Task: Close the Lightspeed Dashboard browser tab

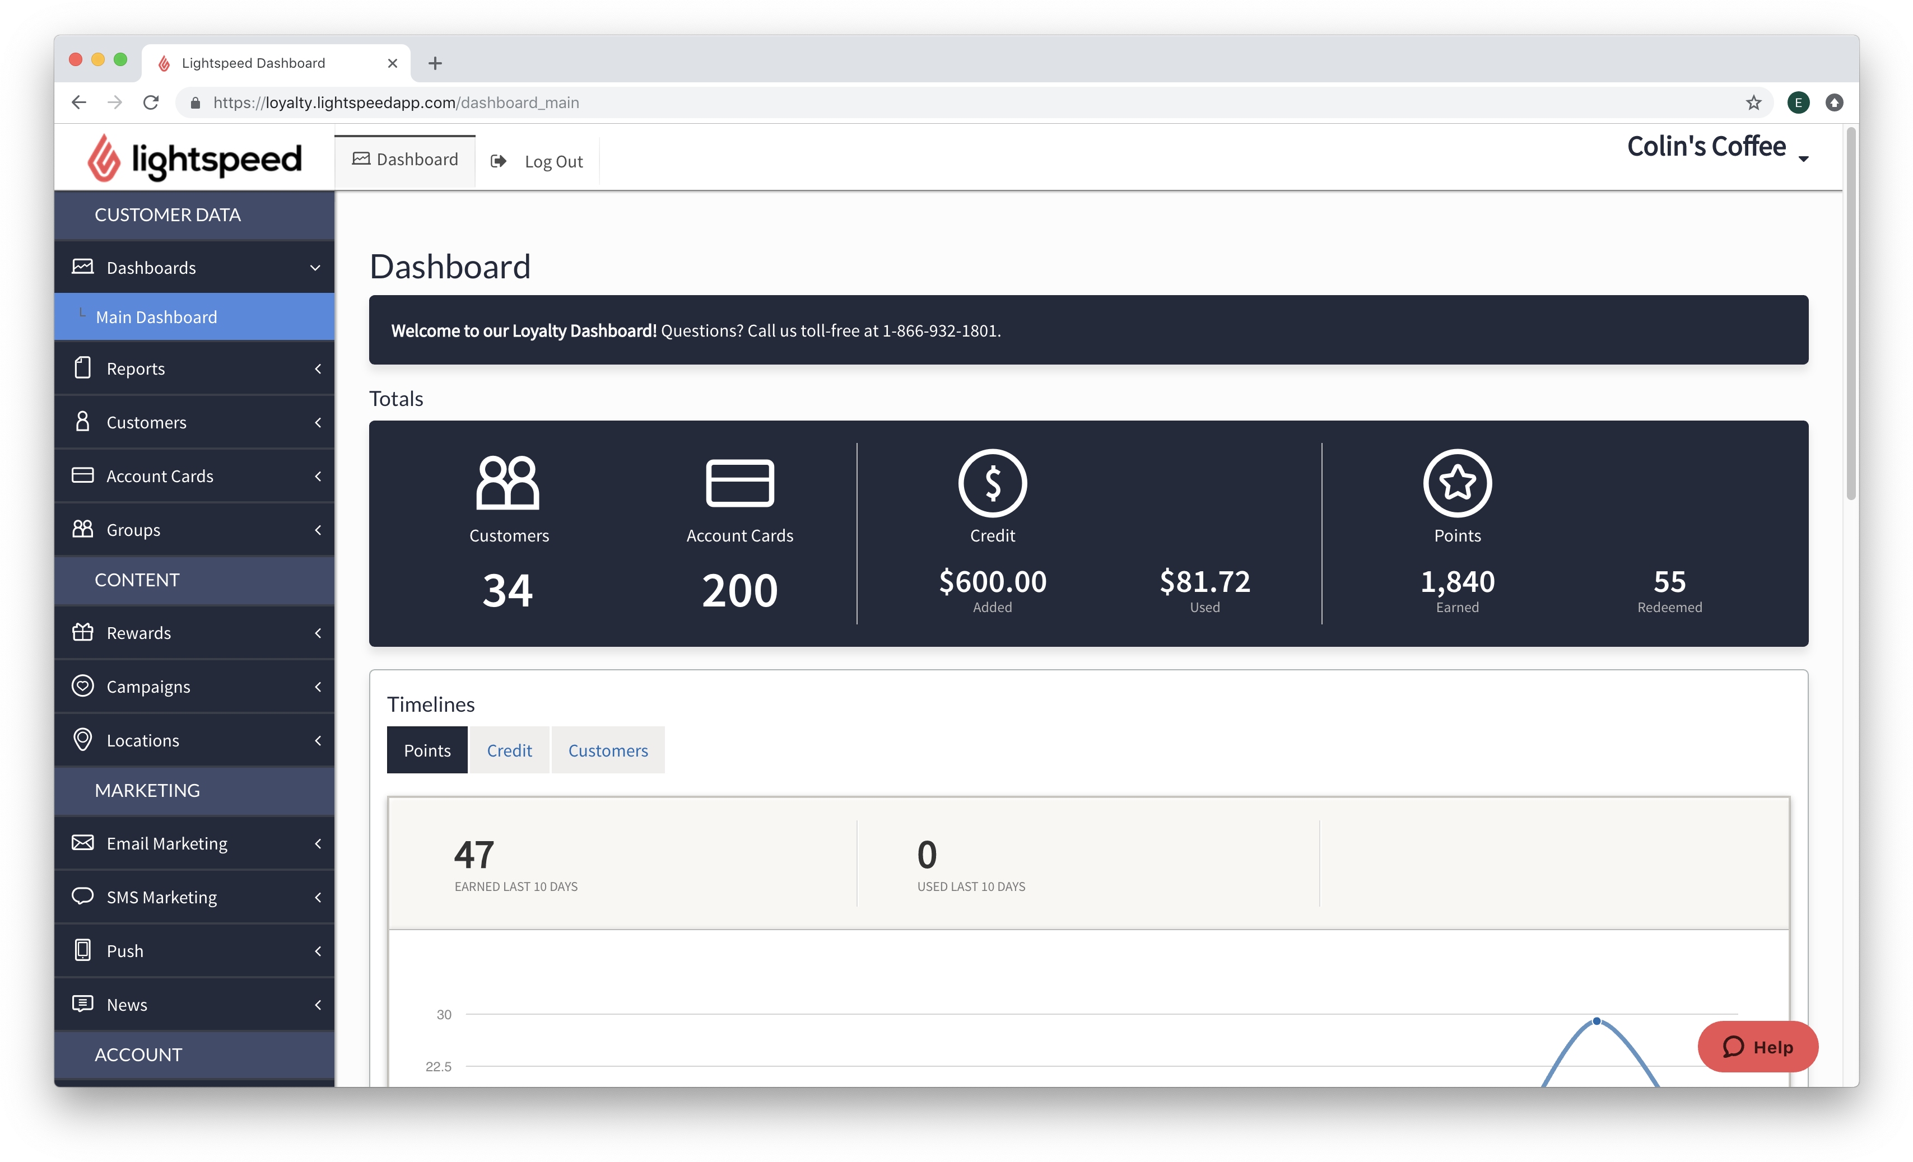Action: pos(392,63)
